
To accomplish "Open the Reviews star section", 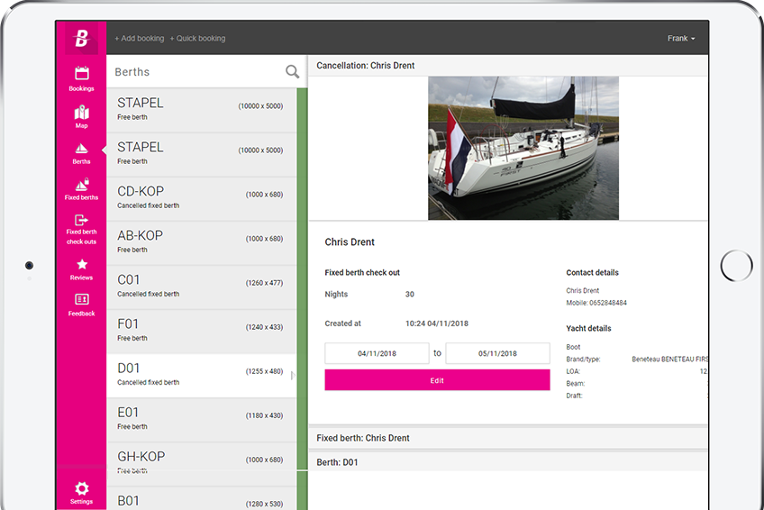I will click(81, 269).
